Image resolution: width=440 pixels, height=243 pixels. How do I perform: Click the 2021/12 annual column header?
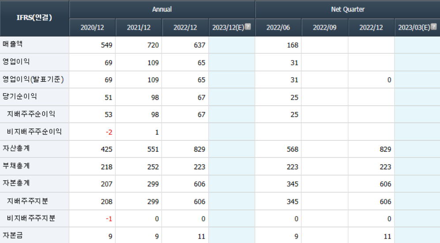pyautogui.click(x=139, y=27)
